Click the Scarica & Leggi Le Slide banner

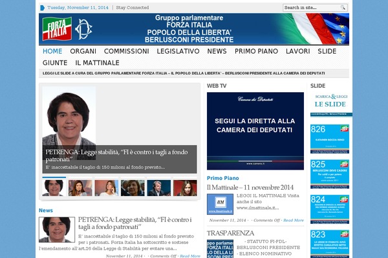[x=331, y=104]
